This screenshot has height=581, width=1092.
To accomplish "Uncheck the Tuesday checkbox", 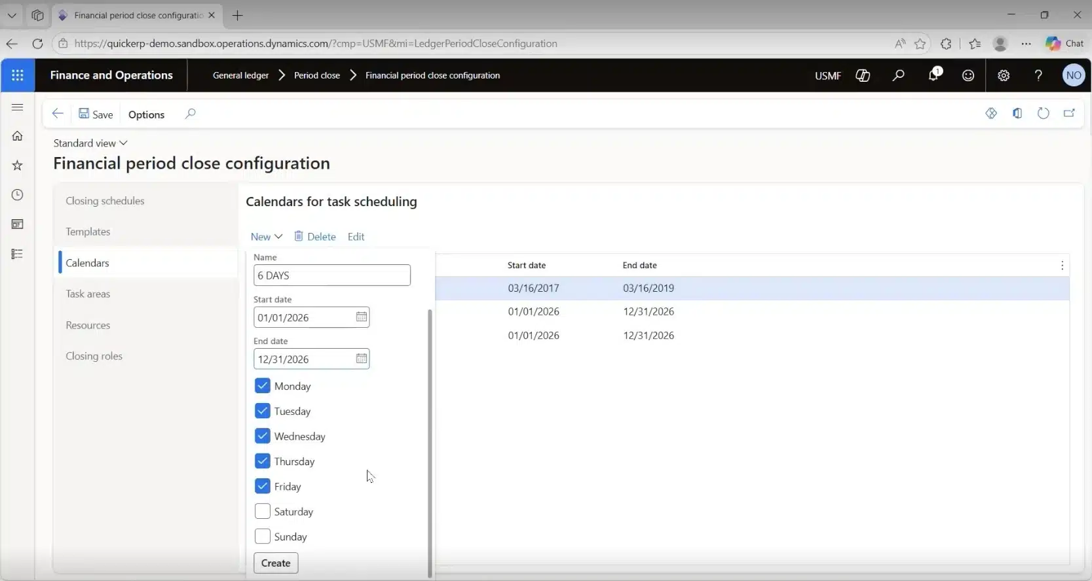I will (x=262, y=411).
